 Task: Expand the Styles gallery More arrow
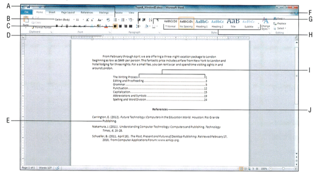pyautogui.click(x=259, y=28)
